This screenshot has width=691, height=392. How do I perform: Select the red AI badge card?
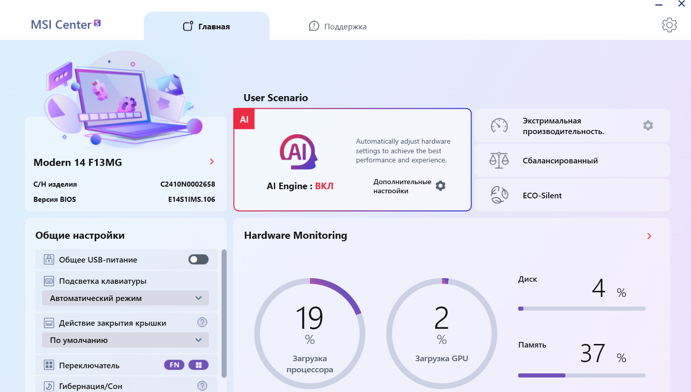point(244,119)
